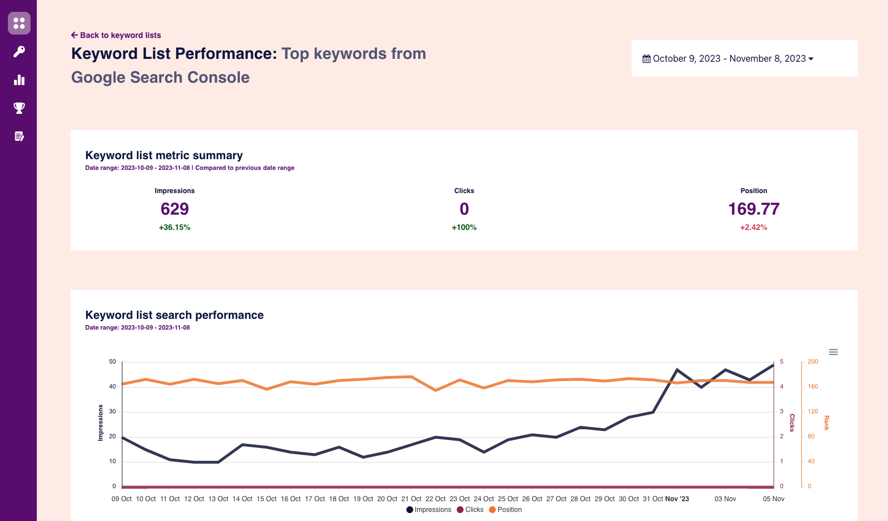Open the October 9 to November 8 date picker
The image size is (888, 521).
pos(730,58)
